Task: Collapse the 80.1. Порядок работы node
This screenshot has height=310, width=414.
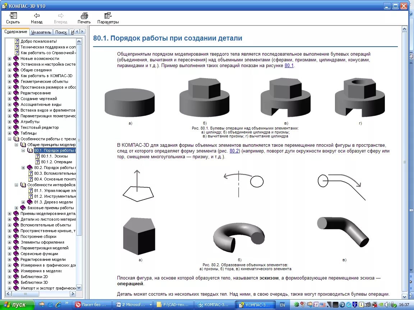Action: pos(23,151)
